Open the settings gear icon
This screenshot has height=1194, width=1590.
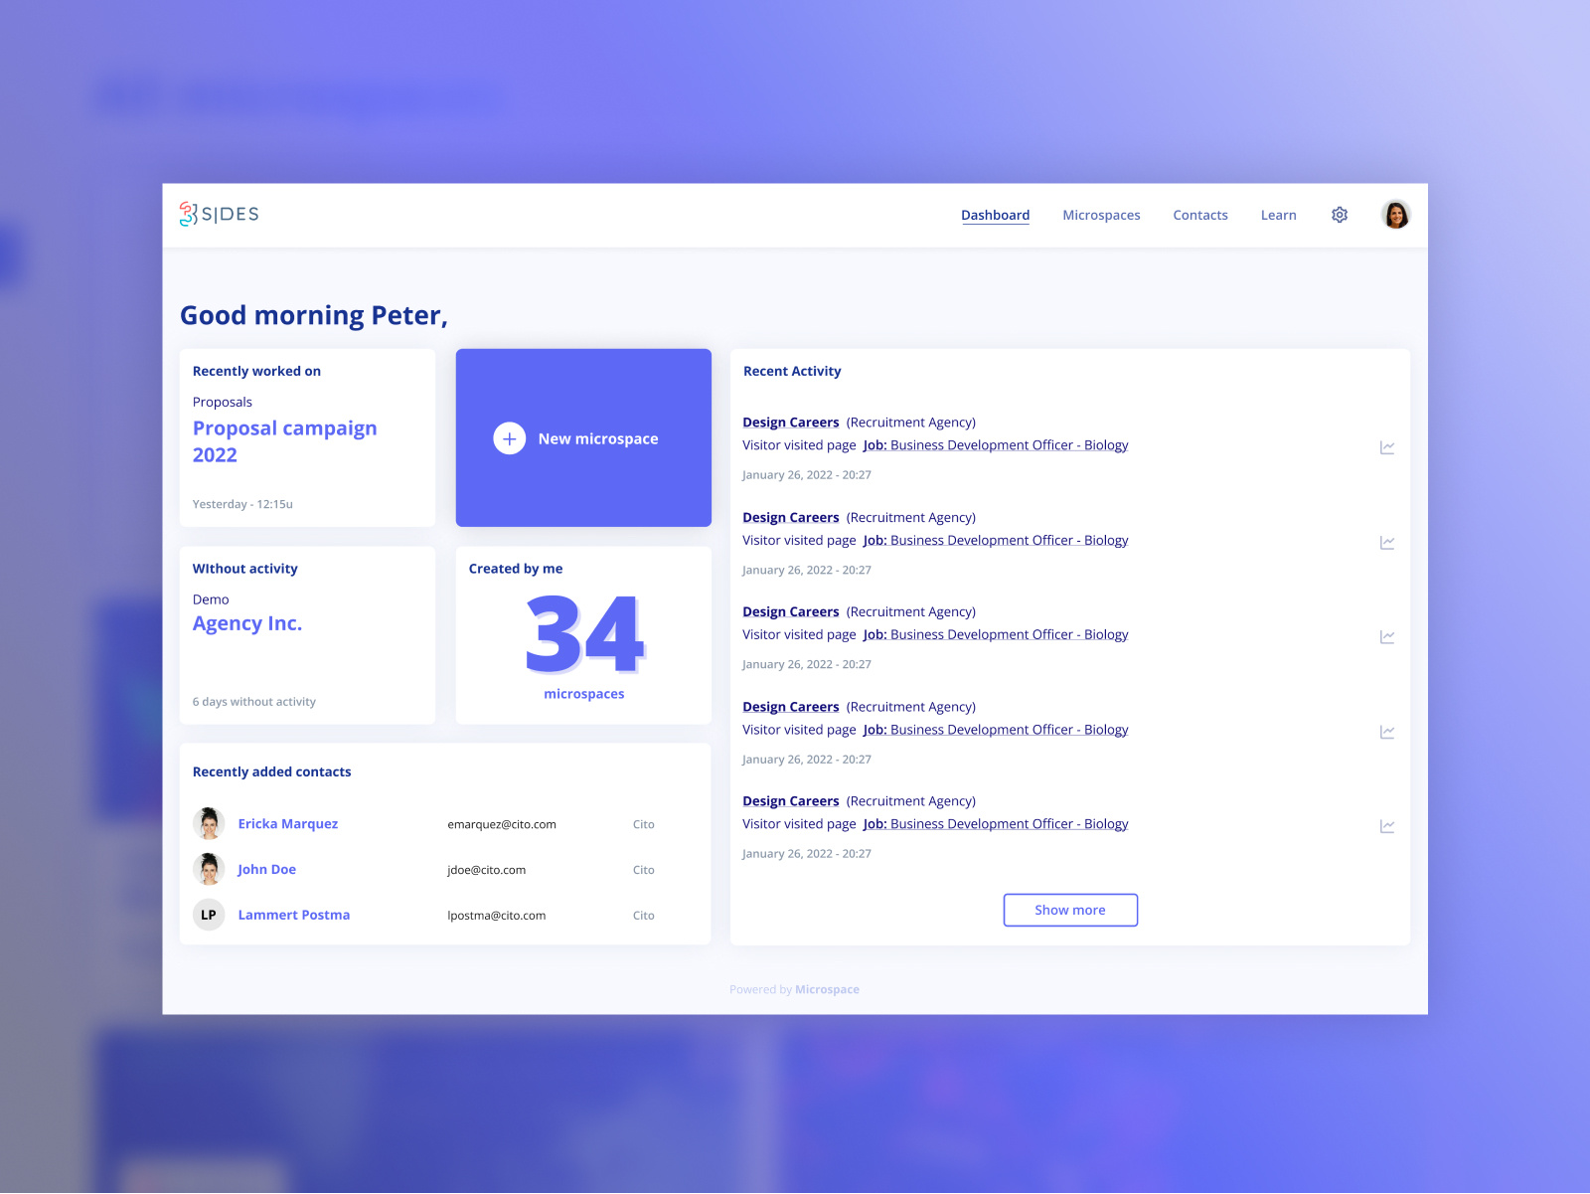coord(1340,215)
